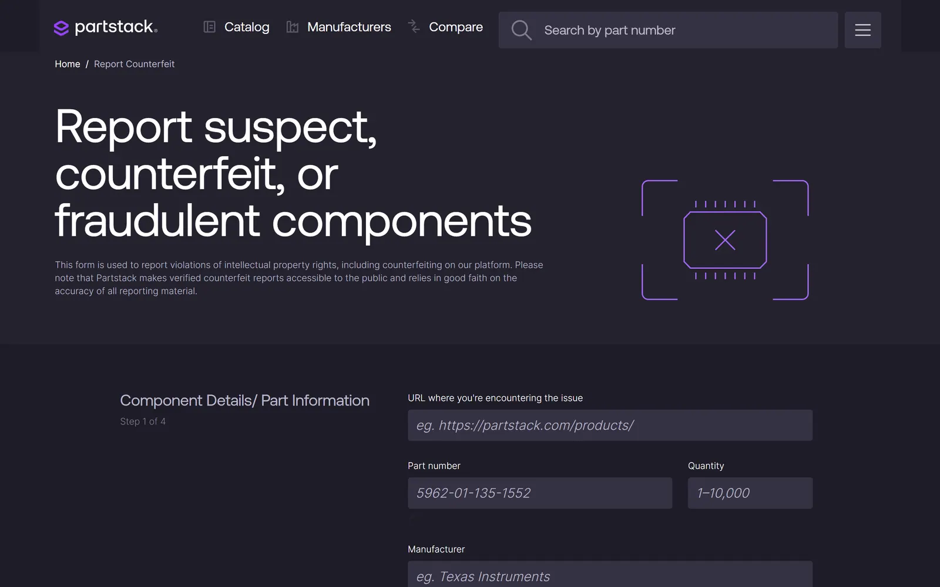Open the hamburger menu
This screenshot has width=940, height=587.
862,30
